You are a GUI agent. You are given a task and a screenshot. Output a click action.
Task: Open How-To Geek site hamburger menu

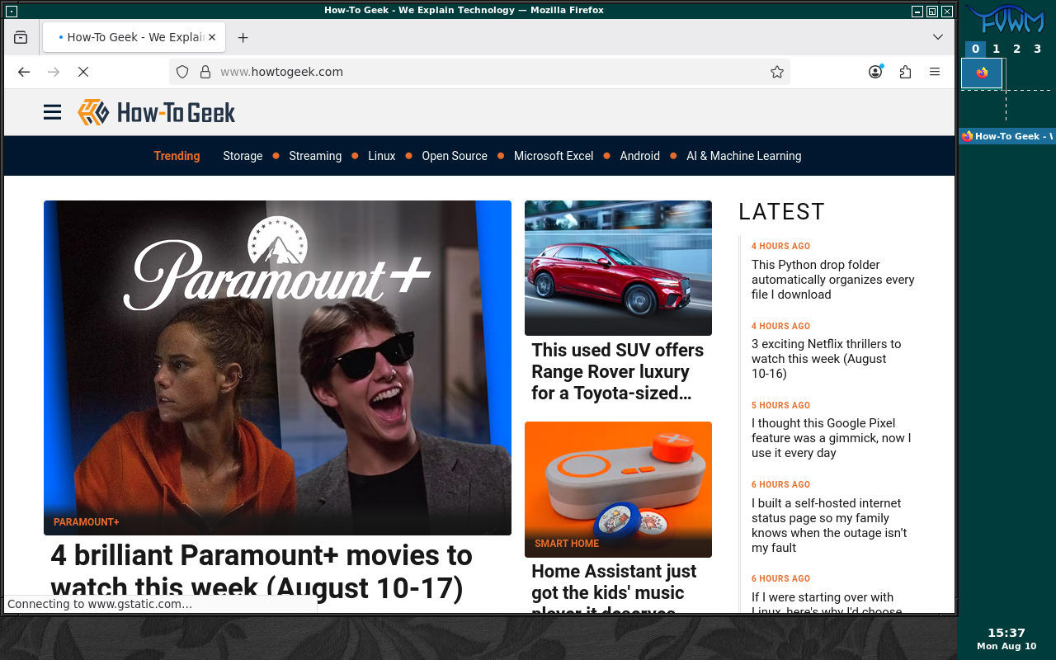[52, 112]
